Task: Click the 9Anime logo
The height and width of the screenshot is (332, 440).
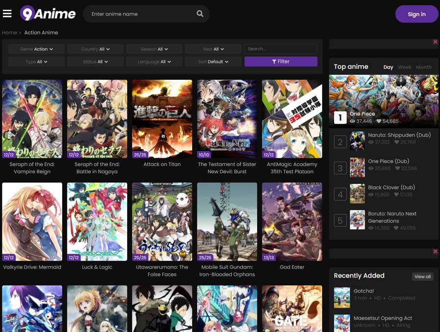Action: coord(48,13)
